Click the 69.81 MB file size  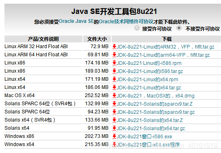tap(98, 55)
